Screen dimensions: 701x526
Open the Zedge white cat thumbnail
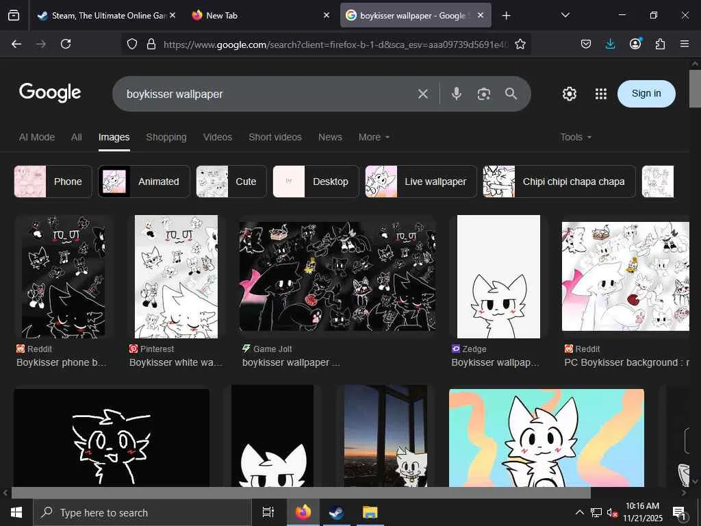tap(498, 277)
